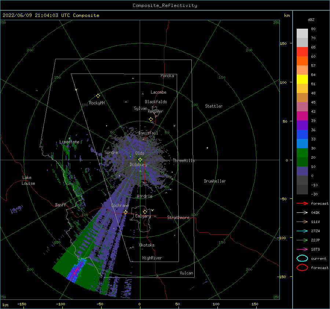330x309 pixels.
Task: Click the HighRiver town label
Action: point(152,258)
